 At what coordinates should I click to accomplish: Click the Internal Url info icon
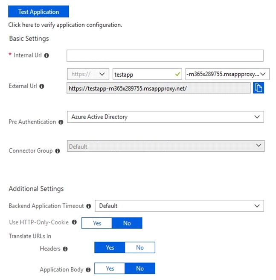click(x=46, y=55)
